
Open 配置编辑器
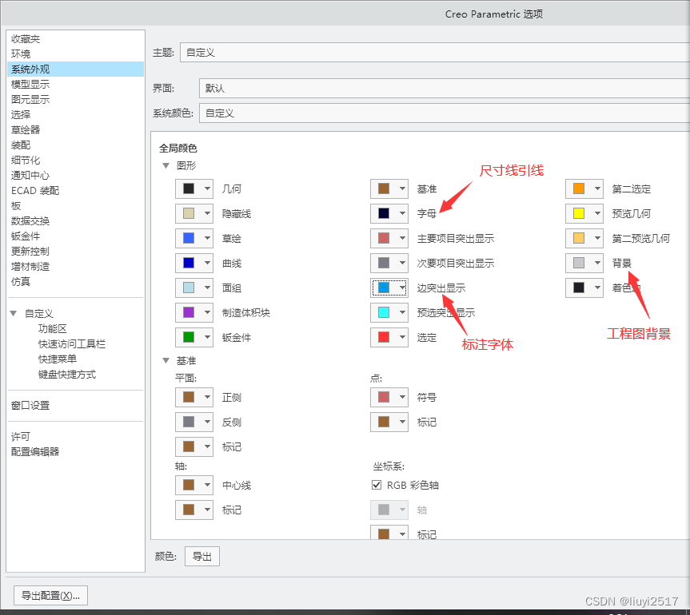coord(35,451)
